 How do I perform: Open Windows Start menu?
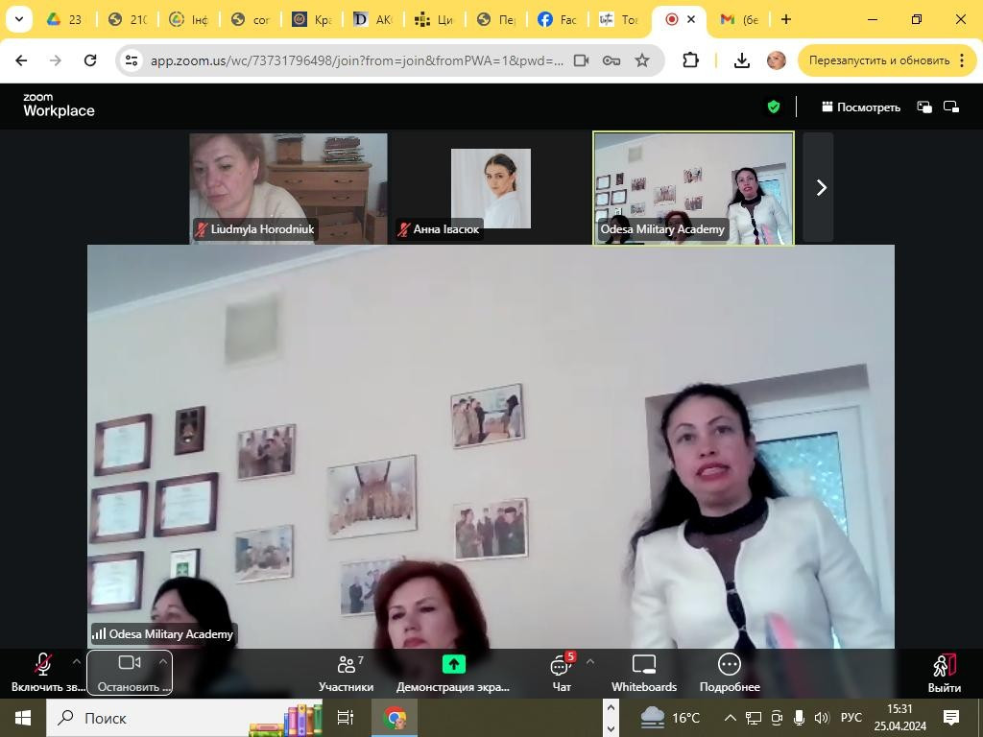[23, 718]
